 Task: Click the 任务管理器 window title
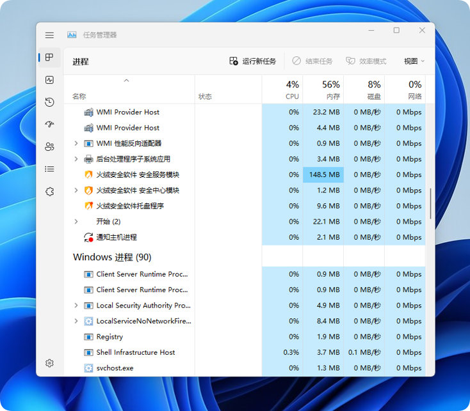click(100, 35)
